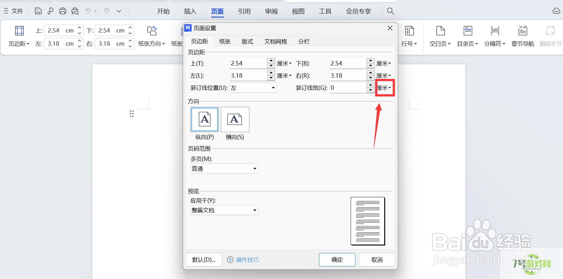Open unit dropdown beside 装订线宽 field
Viewport: 563px width, 279px height.
385,88
